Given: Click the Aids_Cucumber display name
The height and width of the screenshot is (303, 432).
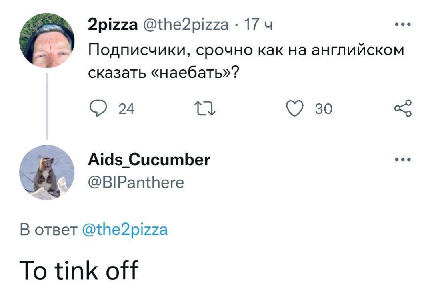Looking at the screenshot, I should click(148, 160).
